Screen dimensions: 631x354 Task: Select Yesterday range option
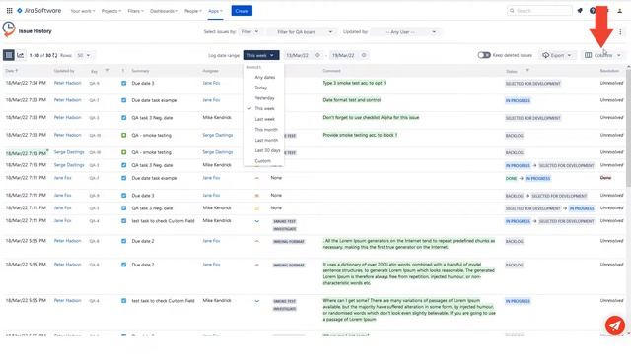[x=264, y=98]
